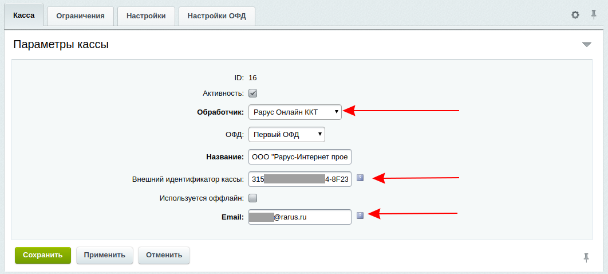The height and width of the screenshot is (274, 608).
Task: Open the Обработчик dropdown
Action: [295, 112]
